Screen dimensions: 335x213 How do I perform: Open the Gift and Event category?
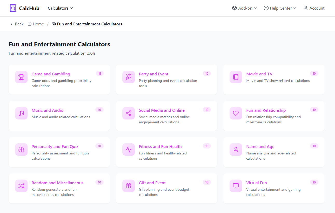click(x=152, y=183)
